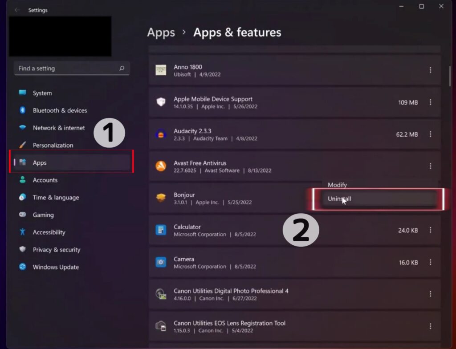Click the Audacity app icon
456x349 pixels.
pyautogui.click(x=161, y=134)
